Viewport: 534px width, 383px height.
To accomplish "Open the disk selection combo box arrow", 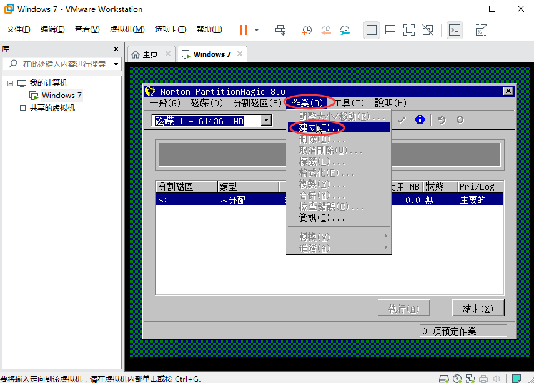I will [x=266, y=121].
